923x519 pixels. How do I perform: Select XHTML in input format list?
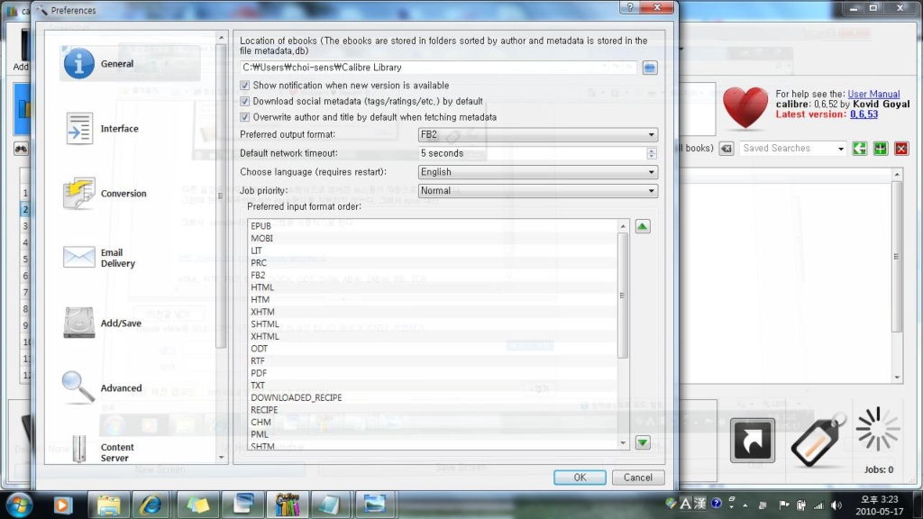coord(434,337)
